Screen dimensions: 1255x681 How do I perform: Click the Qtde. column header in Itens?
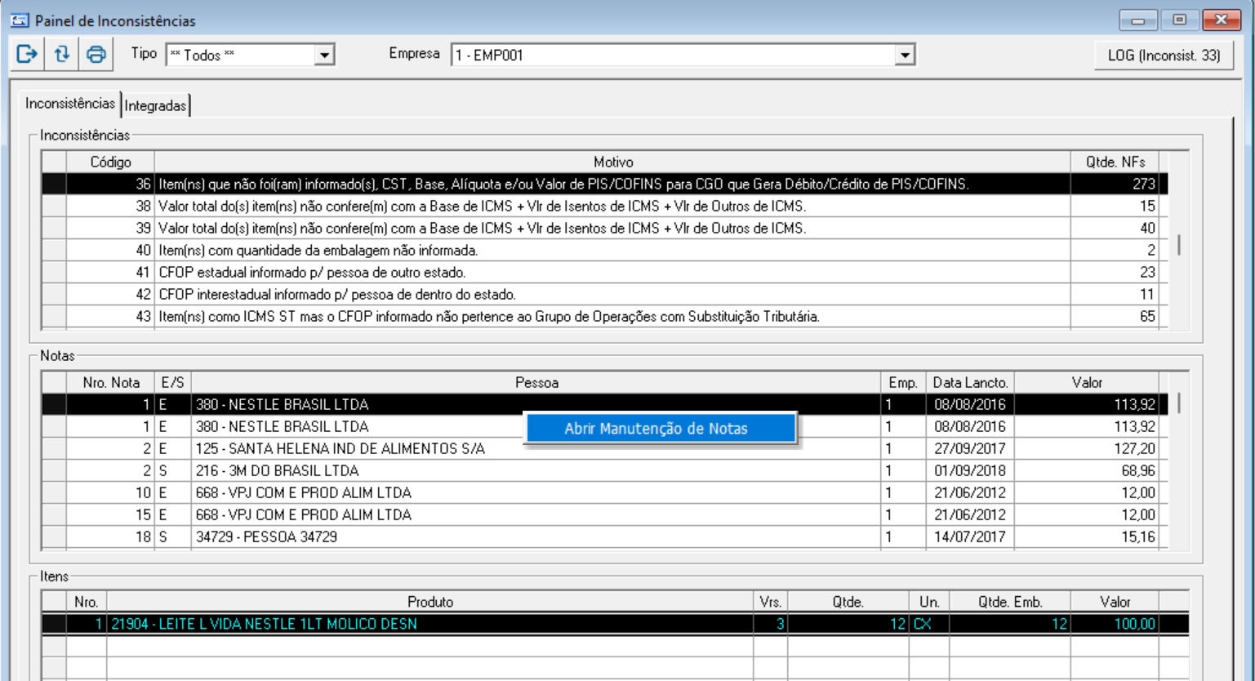point(848,602)
